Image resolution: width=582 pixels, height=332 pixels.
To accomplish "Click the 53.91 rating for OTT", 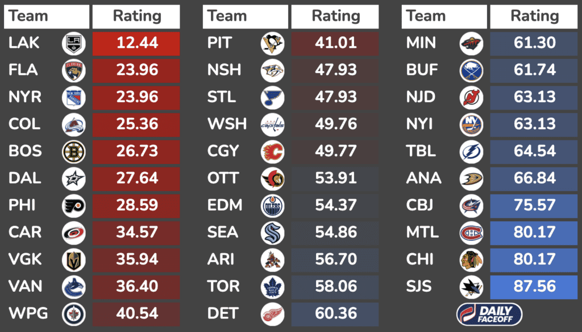I will [x=335, y=178].
